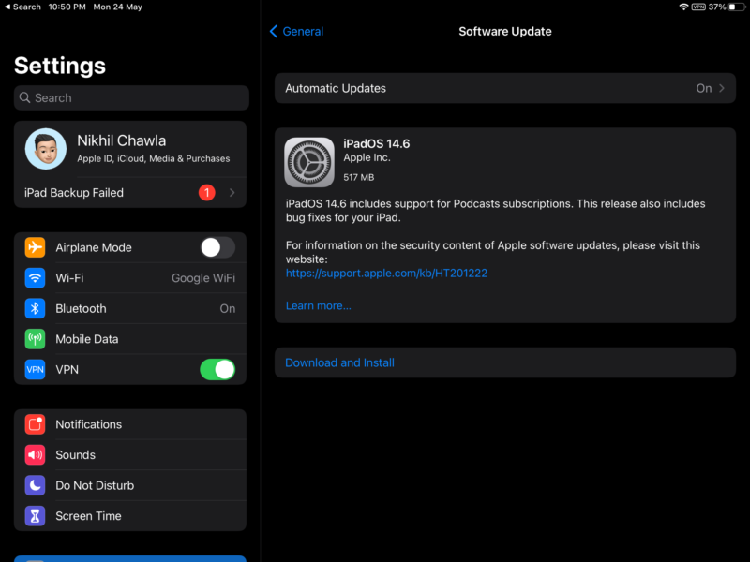Toggle Airplane Mode switch
The image size is (750, 562).
[x=217, y=247]
